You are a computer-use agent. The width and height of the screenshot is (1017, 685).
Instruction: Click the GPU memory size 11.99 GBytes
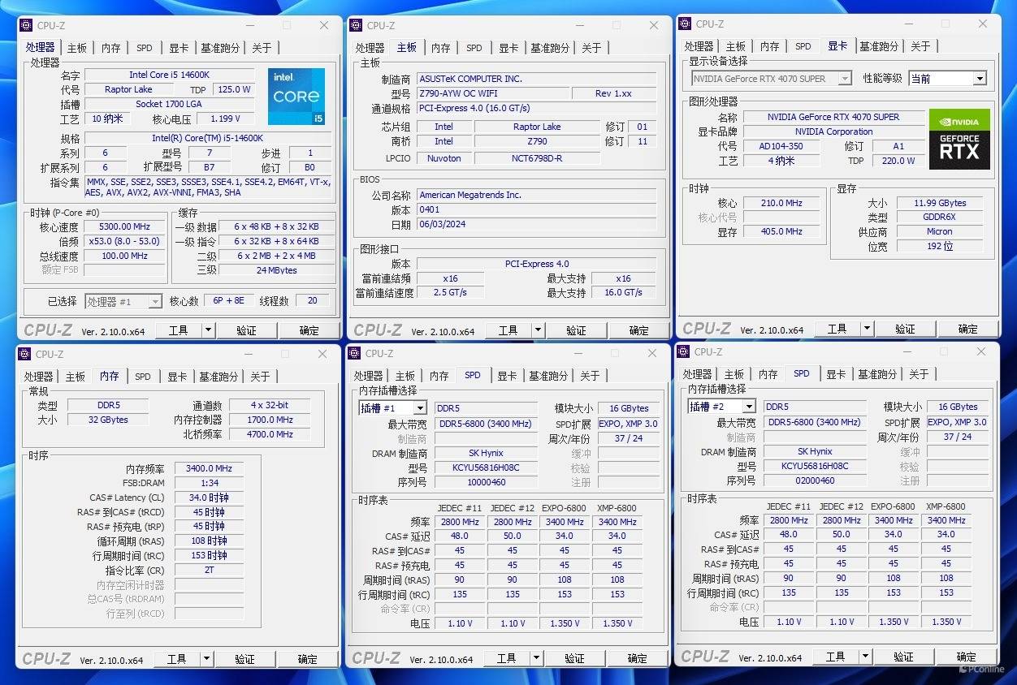click(940, 203)
